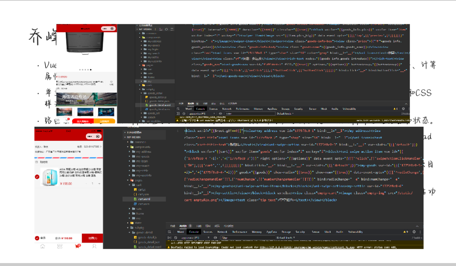Switch to the AppData tab in lower DevTools
The width and height of the screenshot is (456, 266).
click(272, 232)
